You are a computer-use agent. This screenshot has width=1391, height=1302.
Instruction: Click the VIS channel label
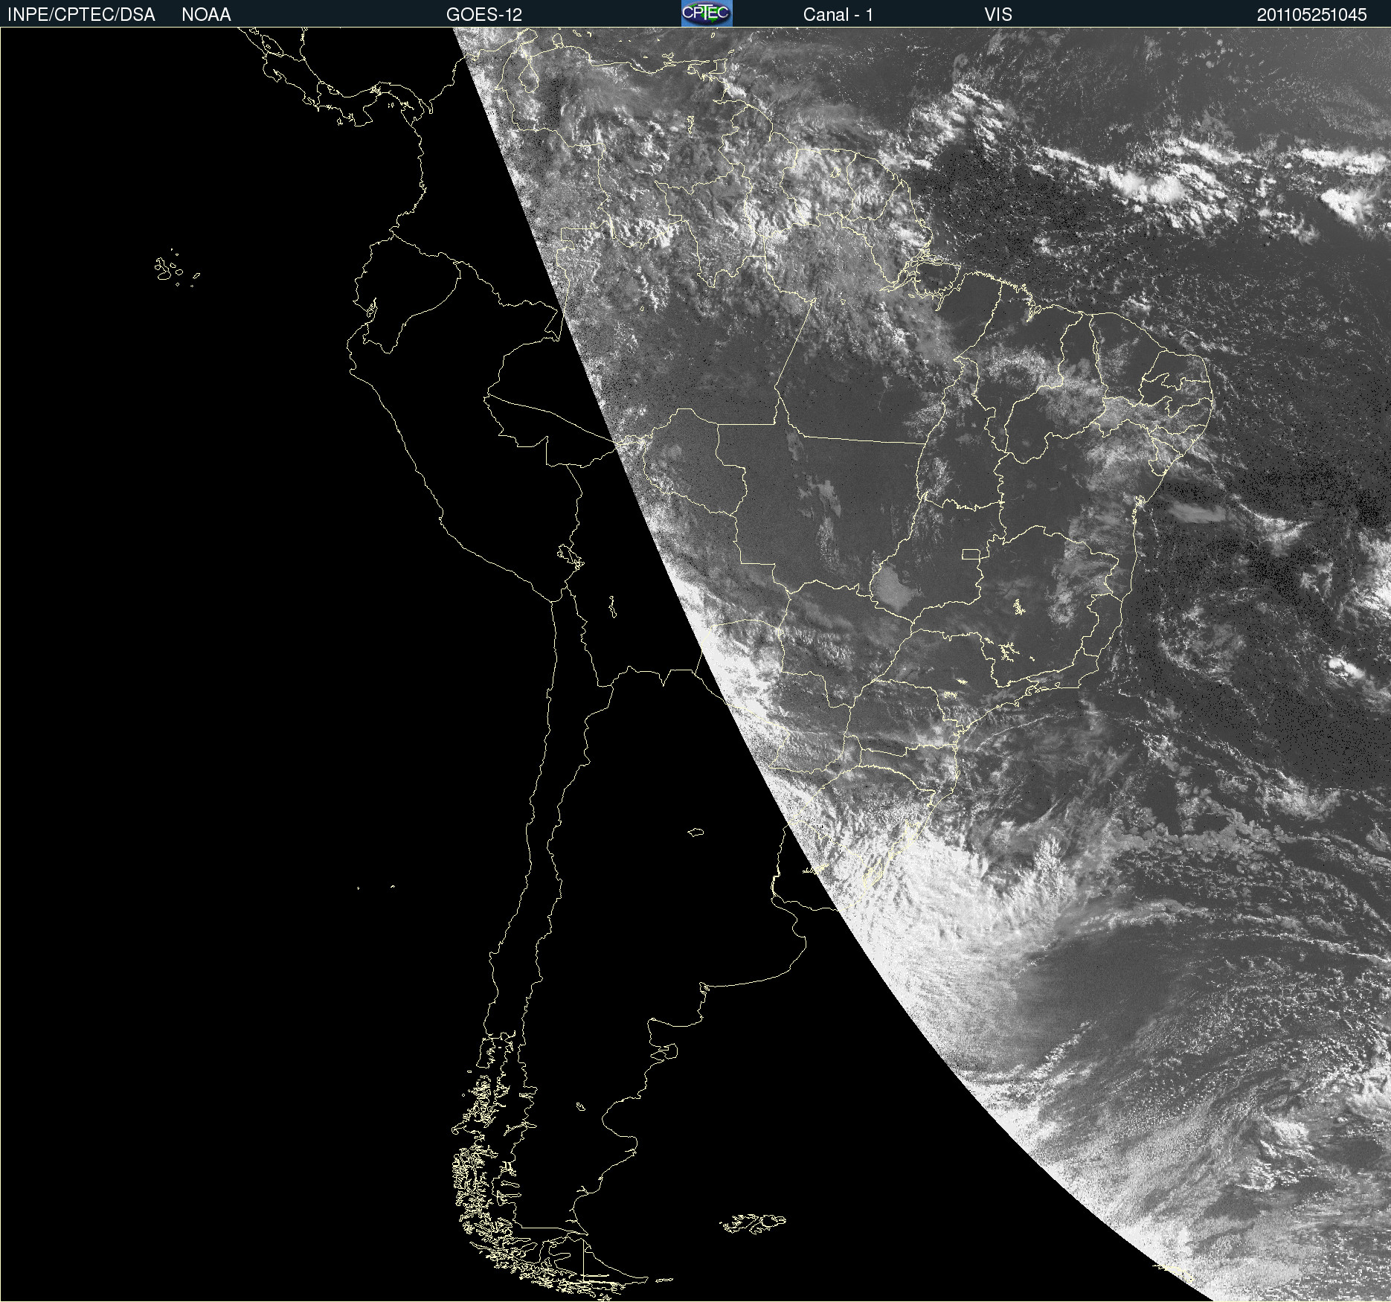[x=998, y=15]
